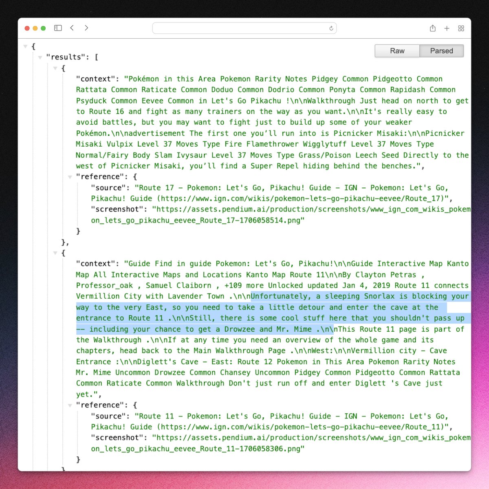Viewport: 489px width, 489px height.
Task: Add a new tab with plus icon
Action: tap(447, 28)
